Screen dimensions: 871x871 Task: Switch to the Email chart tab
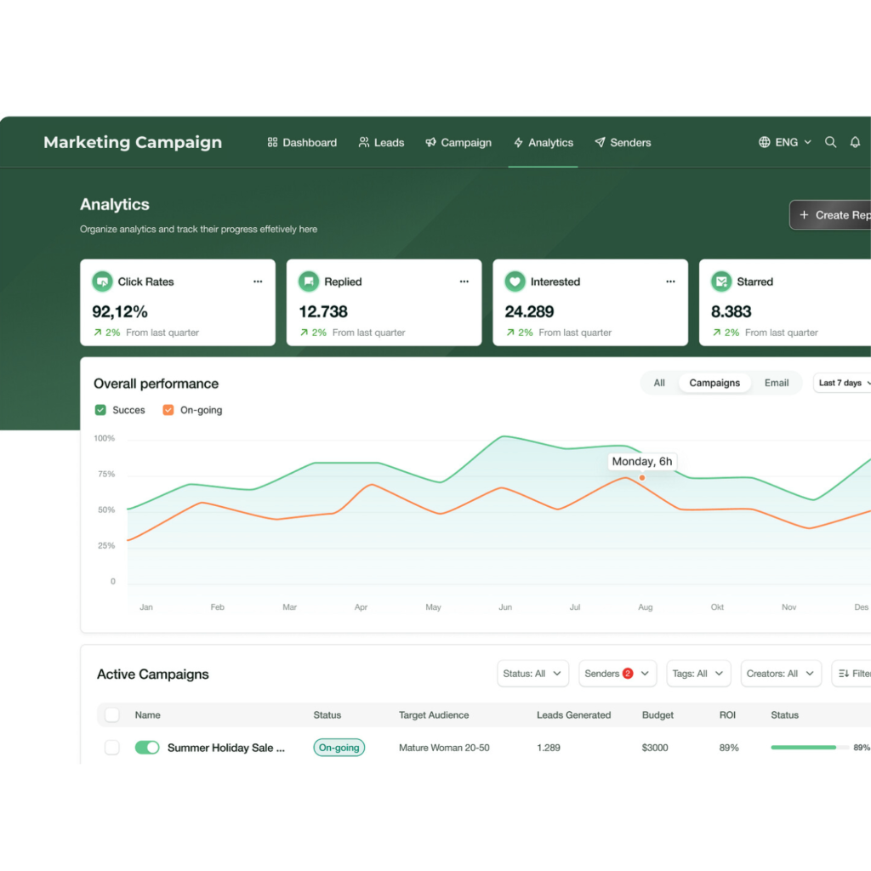(x=776, y=383)
